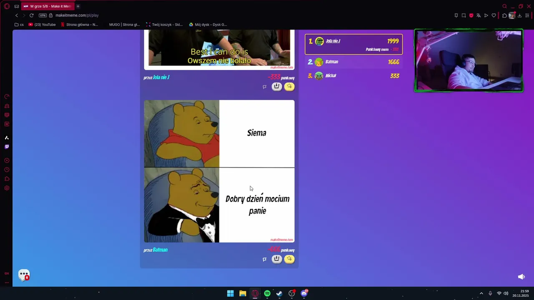Select the 'Batman' 1666 leaderboard row
Viewport: 534px width, 300px height.
pos(354,62)
